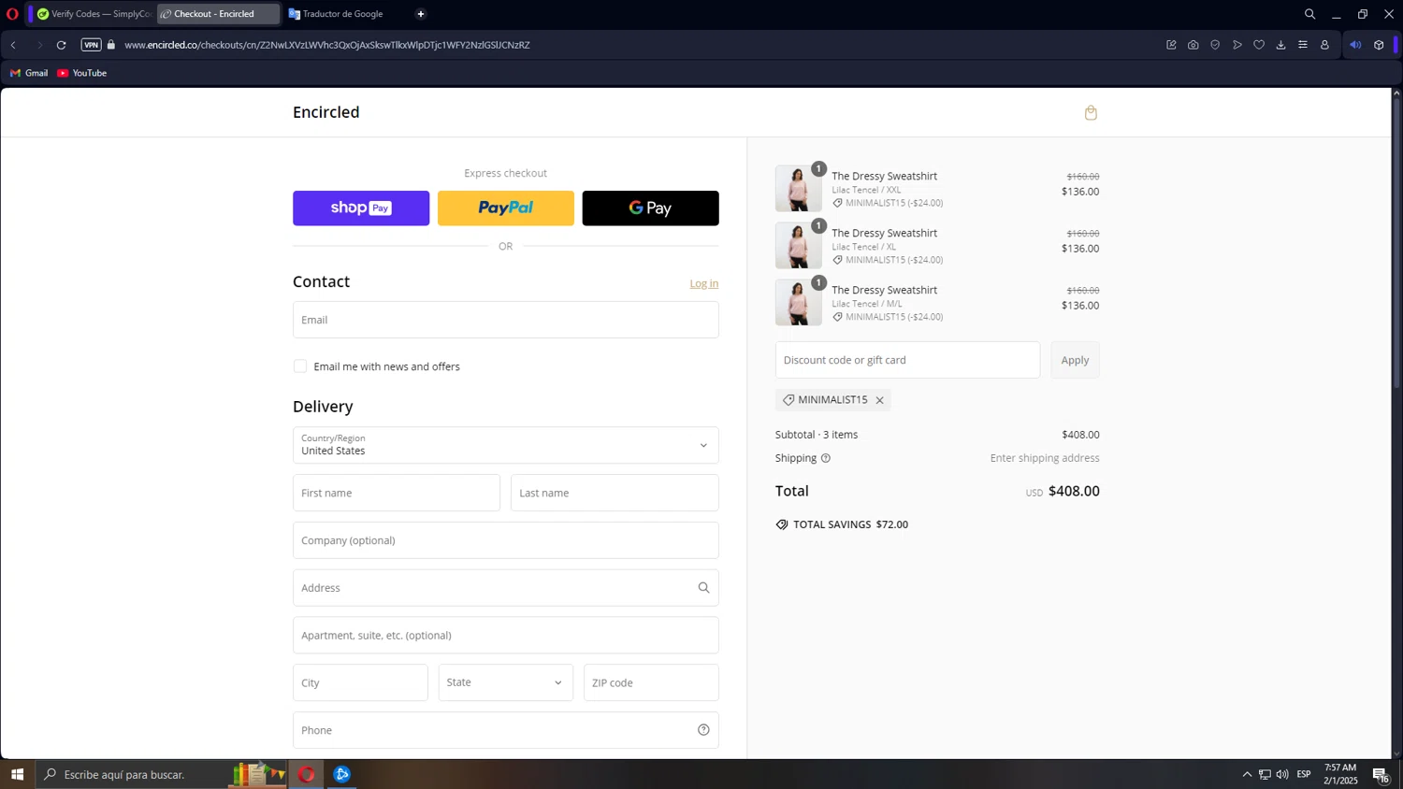
Task: Open the taskbar volume control
Action: pyautogui.click(x=1282, y=774)
